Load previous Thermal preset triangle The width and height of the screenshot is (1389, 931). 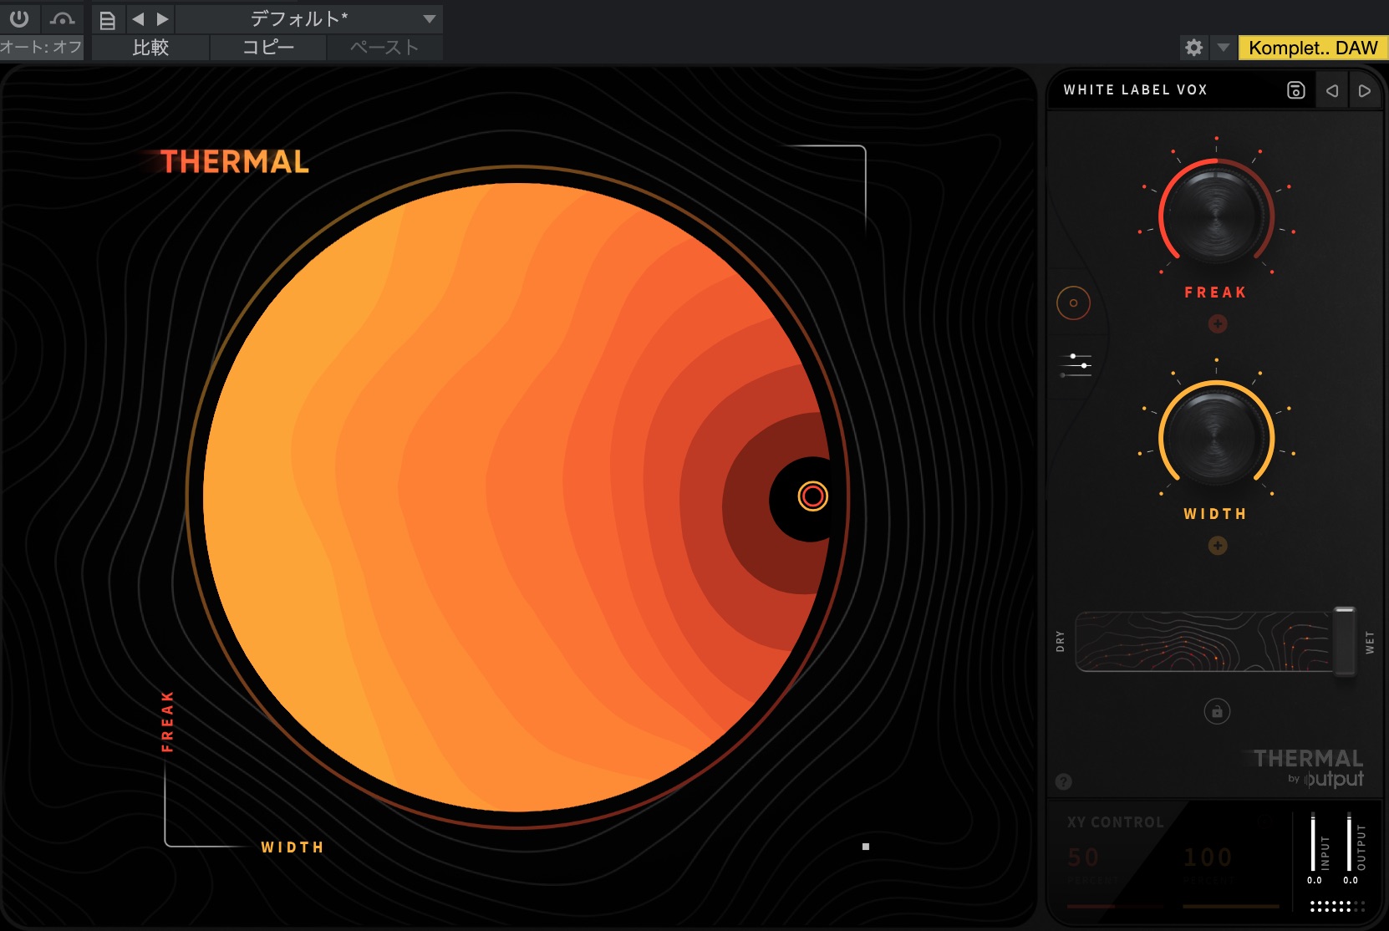[x=1332, y=90]
